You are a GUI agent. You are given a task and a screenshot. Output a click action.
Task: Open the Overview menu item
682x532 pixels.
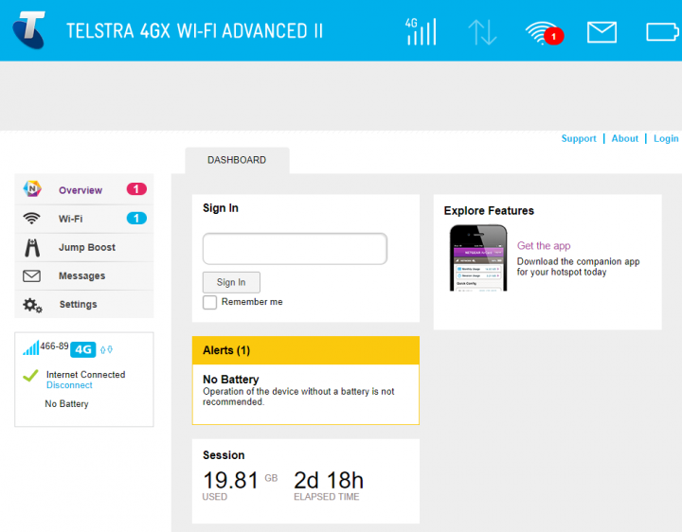point(84,189)
